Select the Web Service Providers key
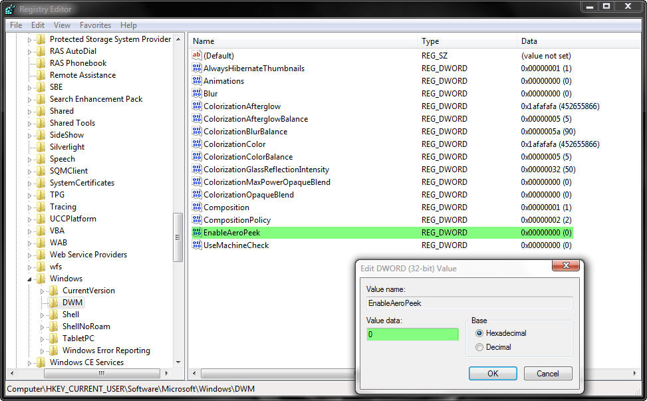 tap(88, 255)
